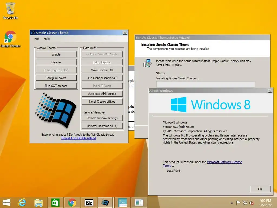Open the Windows Start button
The width and height of the screenshot is (277, 208).
pos(6,203)
